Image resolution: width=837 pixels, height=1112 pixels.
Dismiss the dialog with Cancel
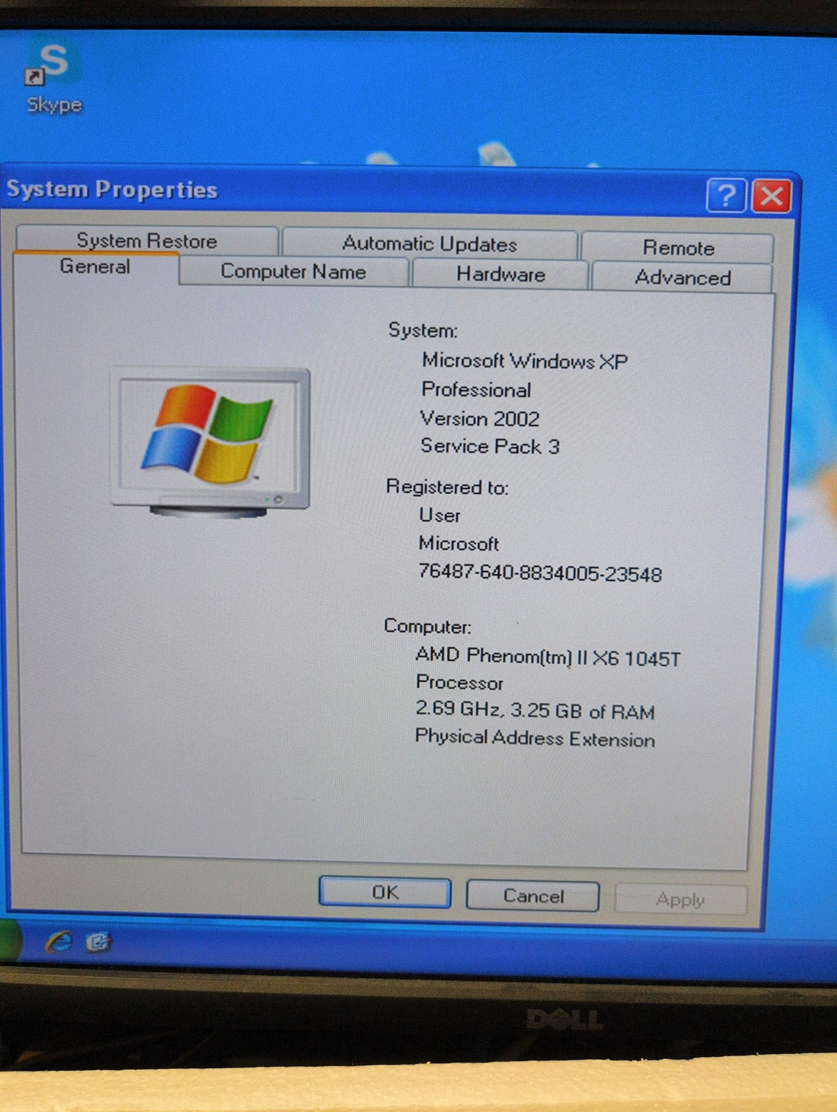(533, 896)
